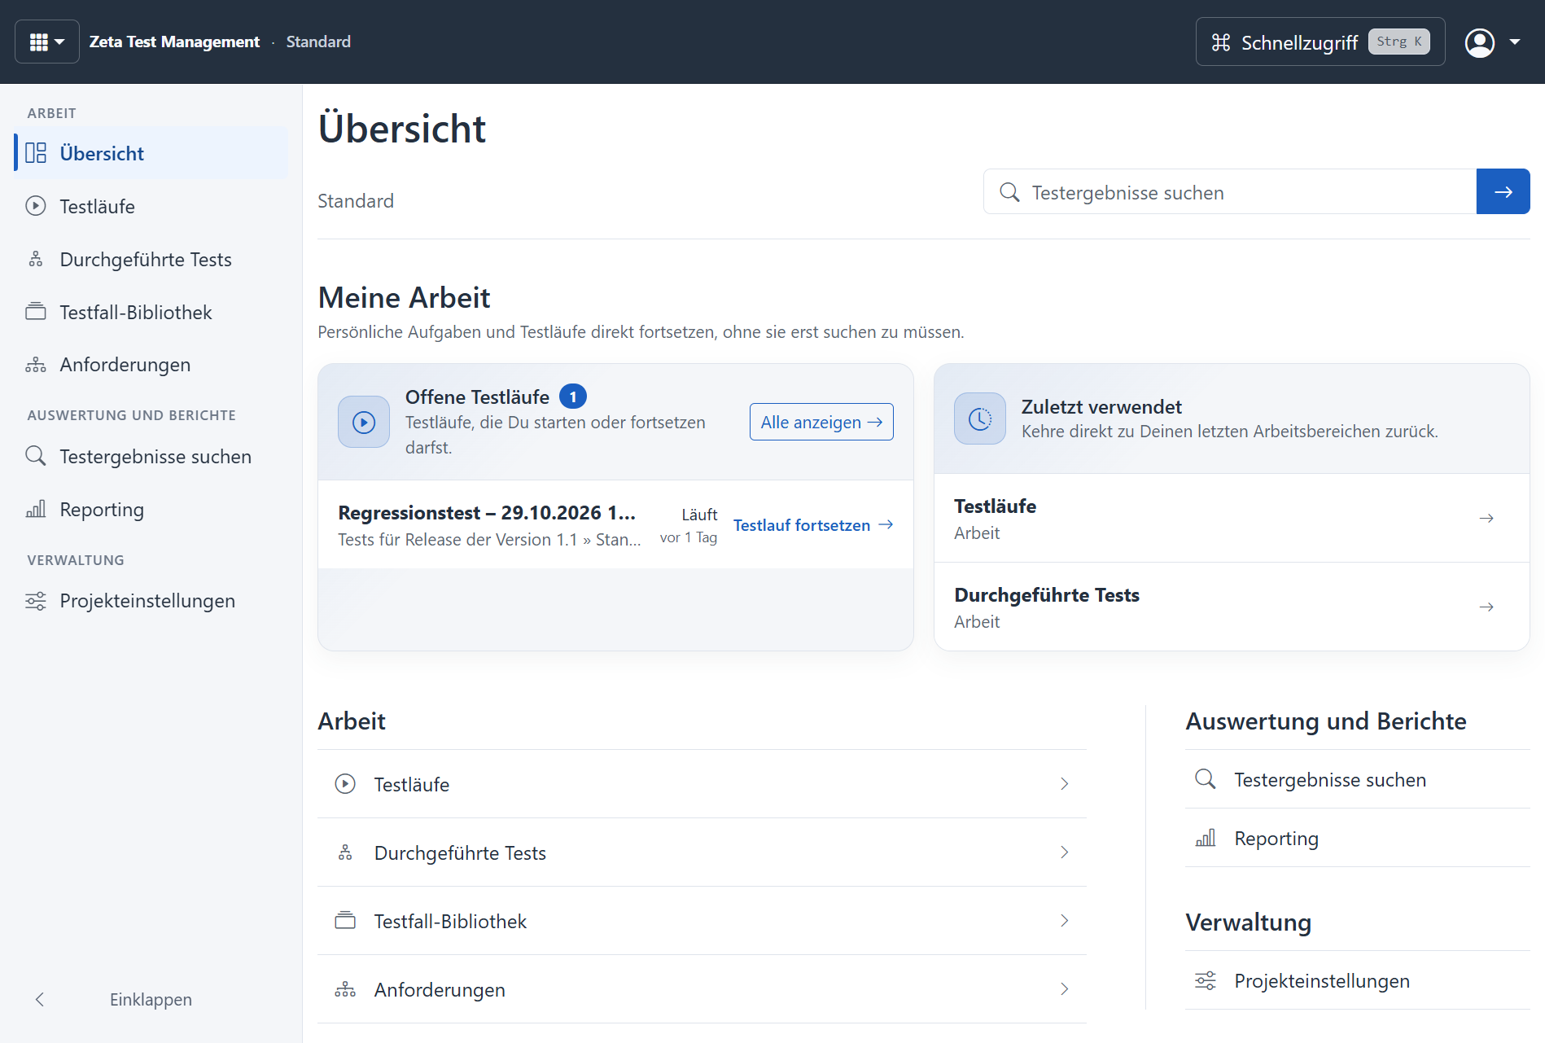Click the Zuletzt verwendet clock icon

click(x=980, y=419)
